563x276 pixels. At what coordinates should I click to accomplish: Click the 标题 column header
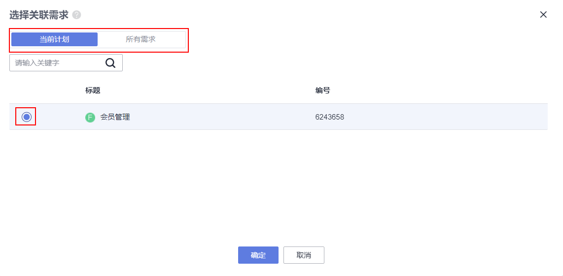coord(93,91)
